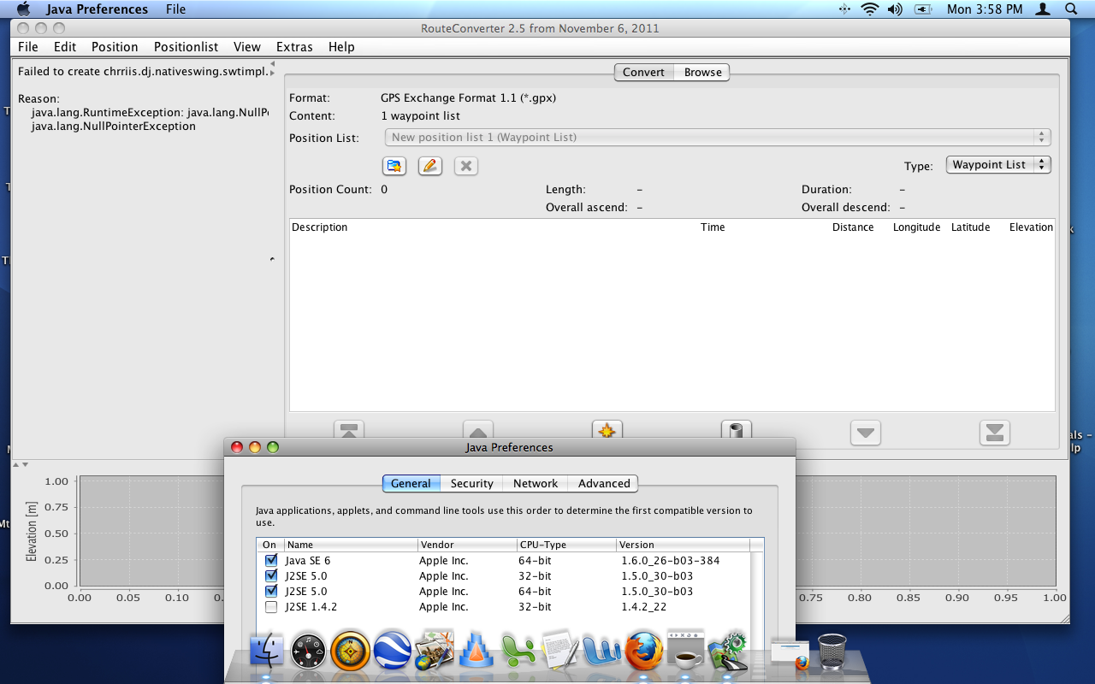Open the photo-and-globe app in the Dock
This screenshot has width=1095, height=684.
(435, 652)
